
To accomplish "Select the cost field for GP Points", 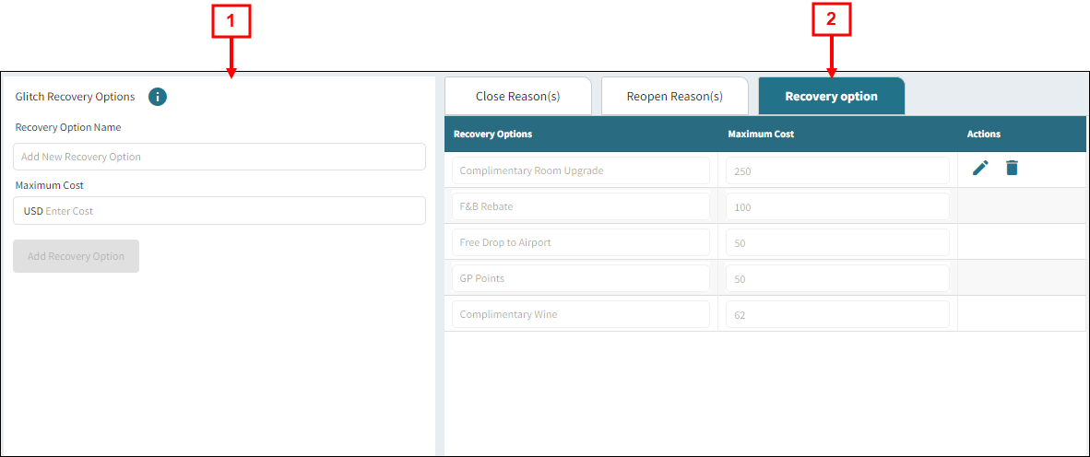I will click(837, 278).
